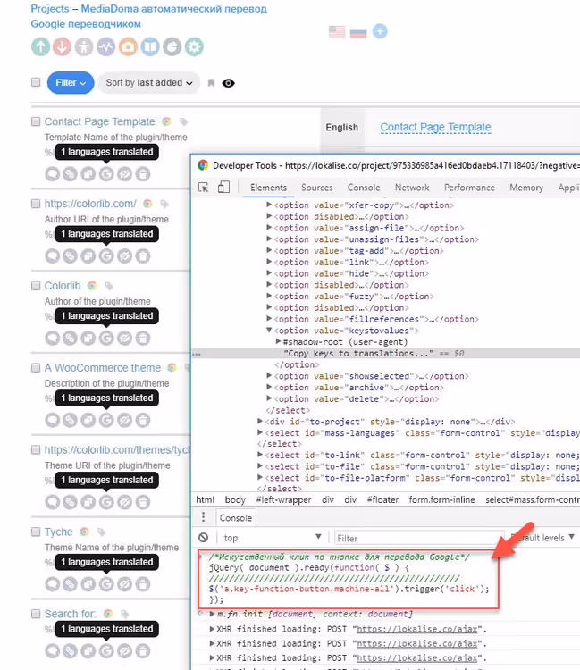The height and width of the screenshot is (670, 580).
Task: Click the green Upload arrow icon
Action: (40, 46)
